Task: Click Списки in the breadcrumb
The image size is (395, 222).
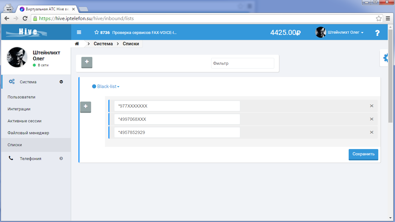Action: 131,44
